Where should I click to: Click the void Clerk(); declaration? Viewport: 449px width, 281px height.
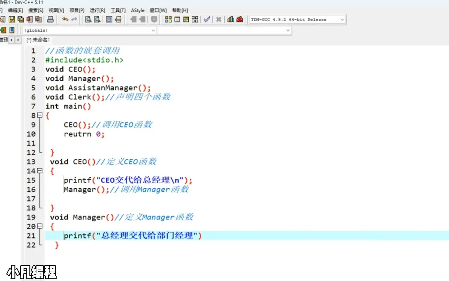pyautogui.click(x=75, y=97)
